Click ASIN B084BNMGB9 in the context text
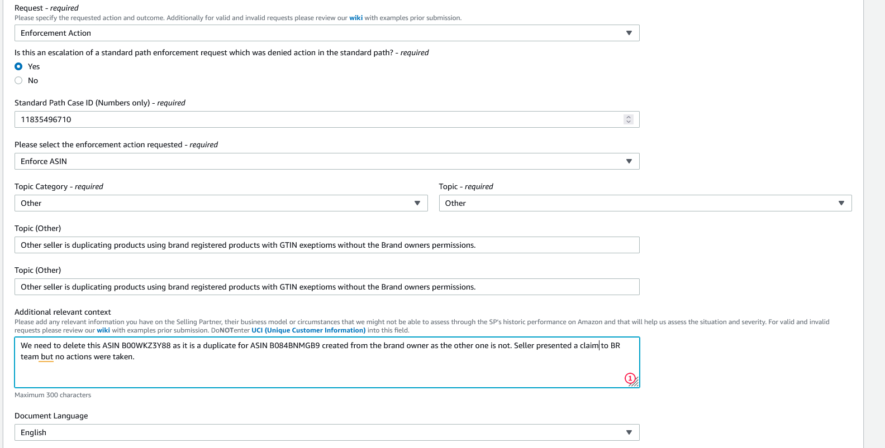 pyautogui.click(x=294, y=345)
